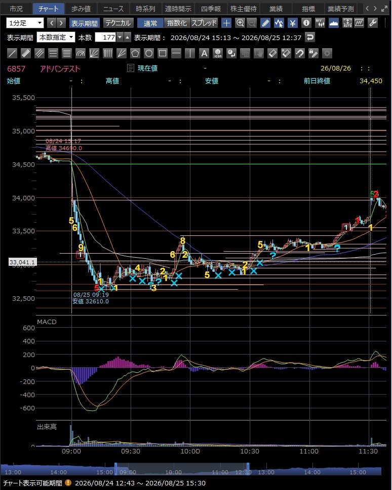Open the 時系列 tab

145,9
